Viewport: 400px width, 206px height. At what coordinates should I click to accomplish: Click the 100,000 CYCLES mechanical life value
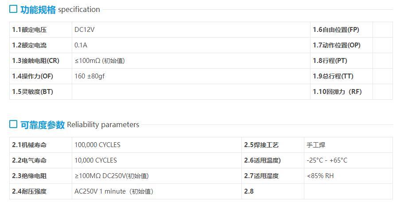(97, 145)
